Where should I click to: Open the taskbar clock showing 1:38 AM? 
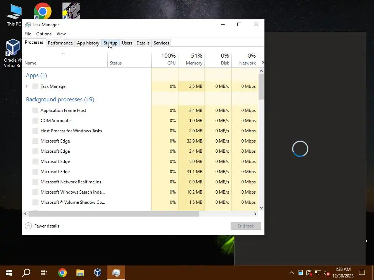(x=343, y=273)
